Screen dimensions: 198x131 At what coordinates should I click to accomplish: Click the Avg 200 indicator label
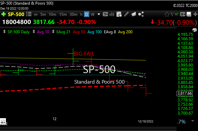point(125,32)
